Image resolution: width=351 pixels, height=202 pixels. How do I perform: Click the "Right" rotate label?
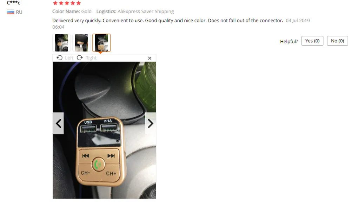pos(91,58)
